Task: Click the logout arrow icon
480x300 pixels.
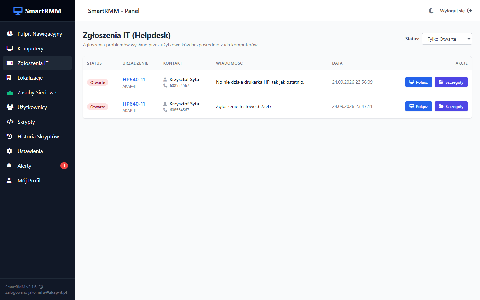Action: (x=470, y=11)
